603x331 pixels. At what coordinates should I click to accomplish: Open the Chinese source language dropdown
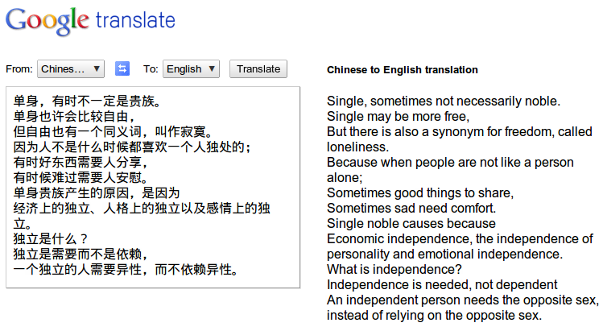click(x=71, y=69)
